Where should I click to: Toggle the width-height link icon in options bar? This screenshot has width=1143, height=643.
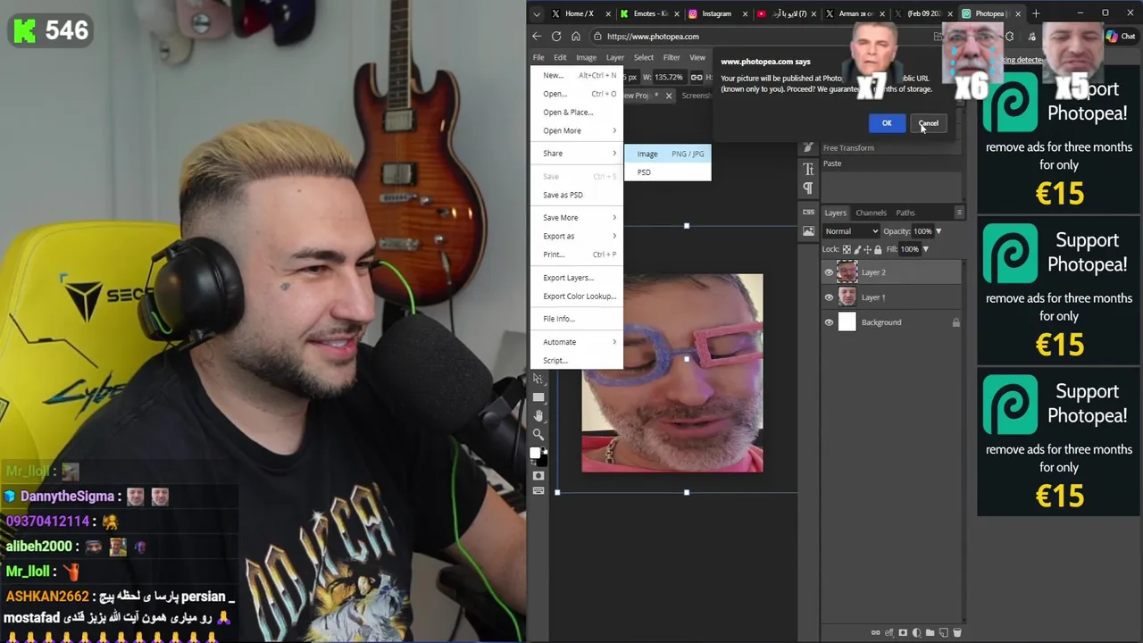point(696,77)
